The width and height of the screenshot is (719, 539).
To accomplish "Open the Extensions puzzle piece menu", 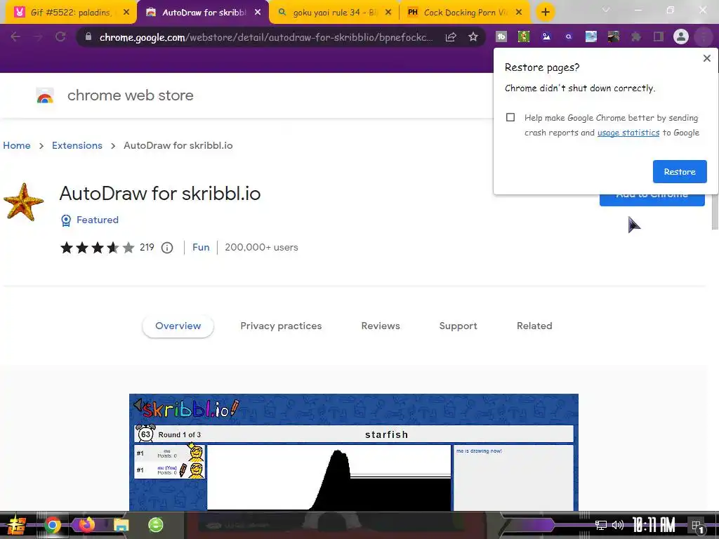I will [x=636, y=36].
